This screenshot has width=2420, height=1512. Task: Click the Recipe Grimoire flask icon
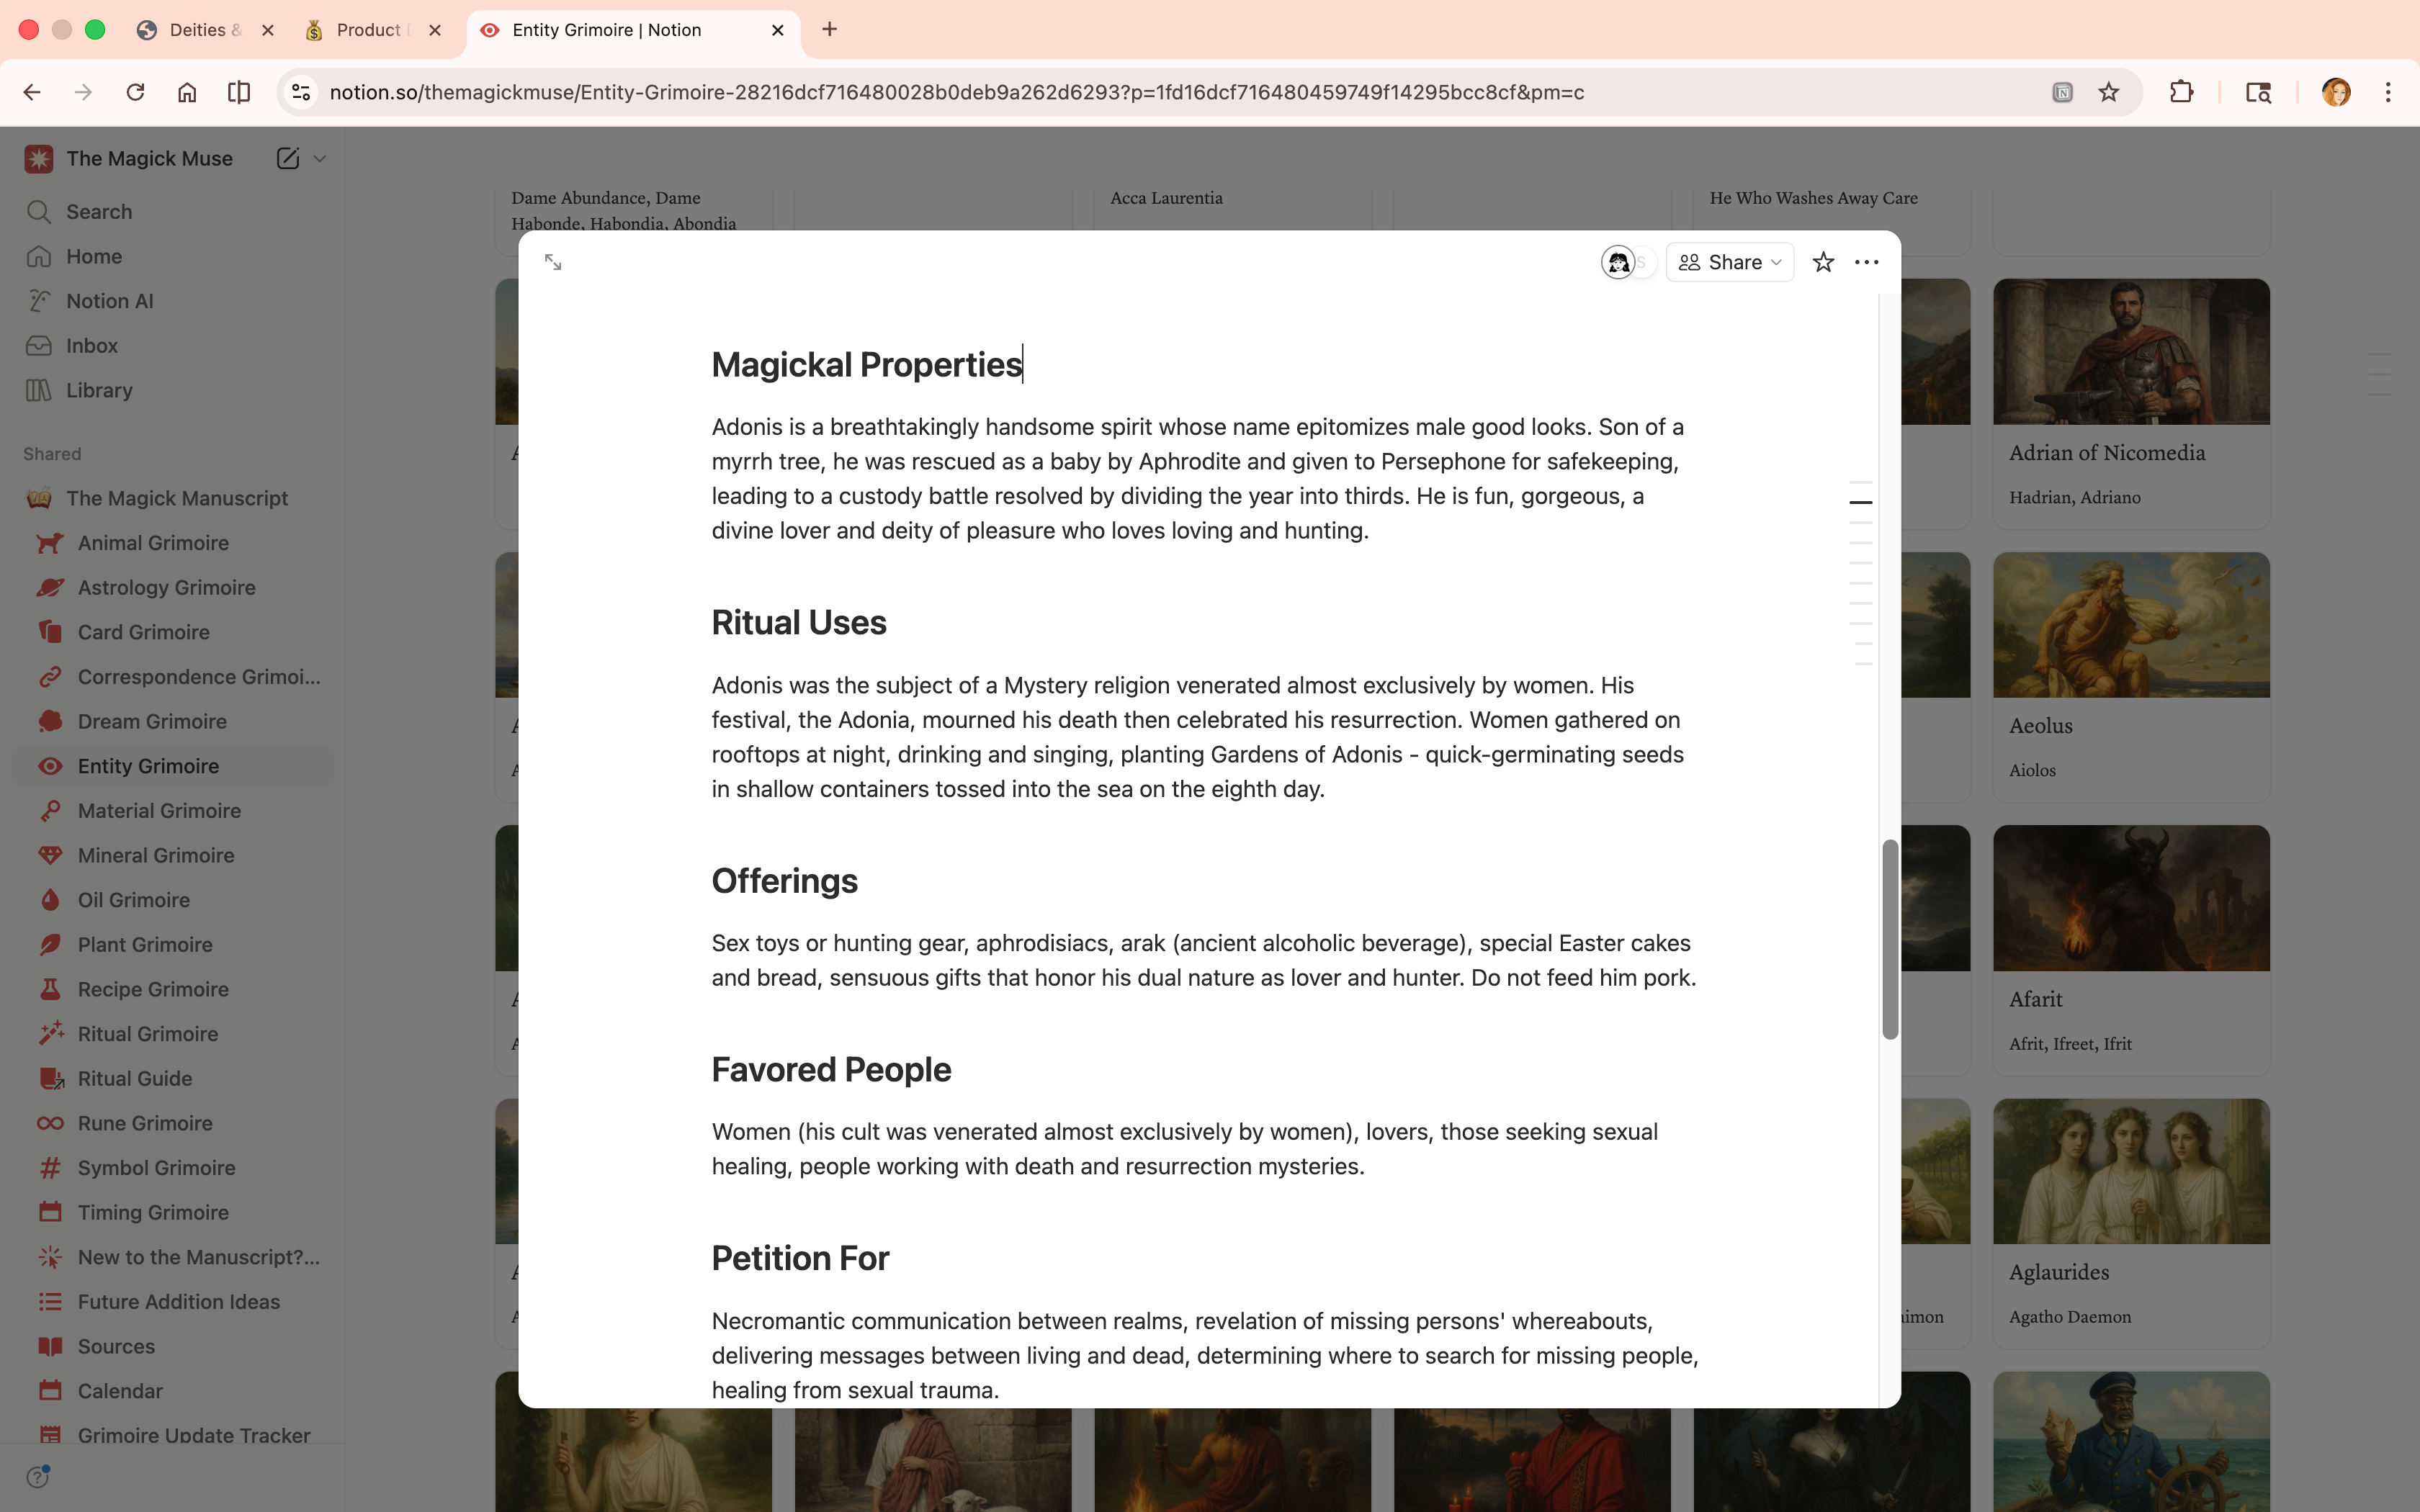click(50, 990)
